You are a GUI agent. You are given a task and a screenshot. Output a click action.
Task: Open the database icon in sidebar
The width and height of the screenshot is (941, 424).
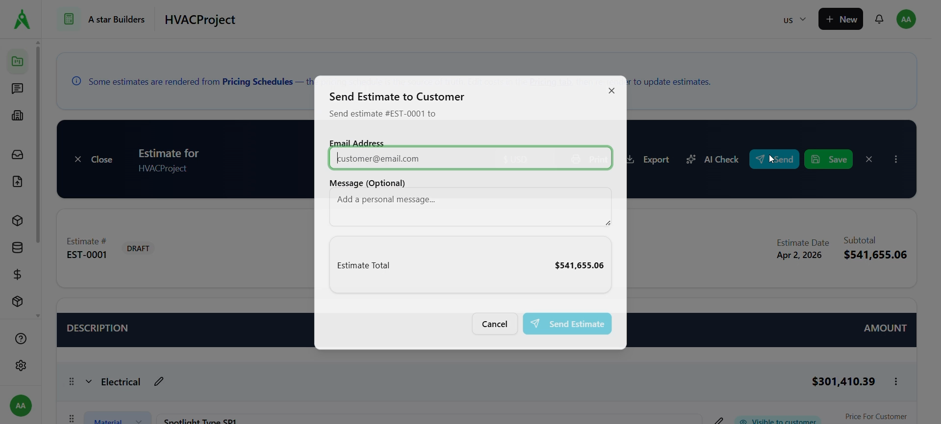[18, 248]
